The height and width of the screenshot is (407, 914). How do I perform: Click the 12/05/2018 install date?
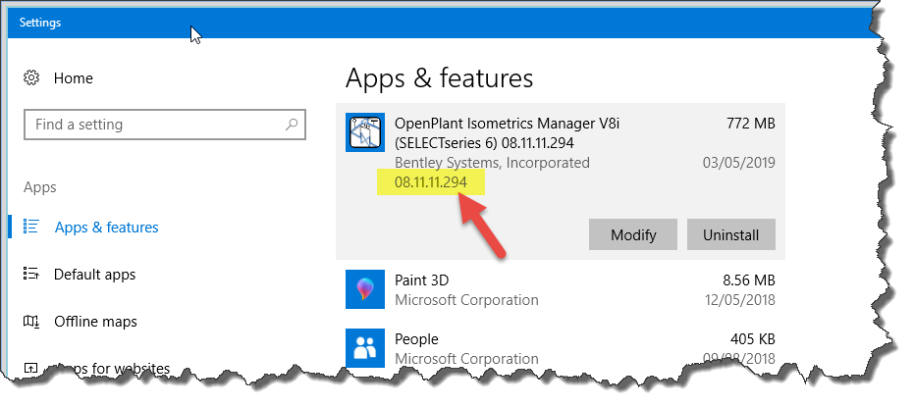pyautogui.click(x=739, y=300)
